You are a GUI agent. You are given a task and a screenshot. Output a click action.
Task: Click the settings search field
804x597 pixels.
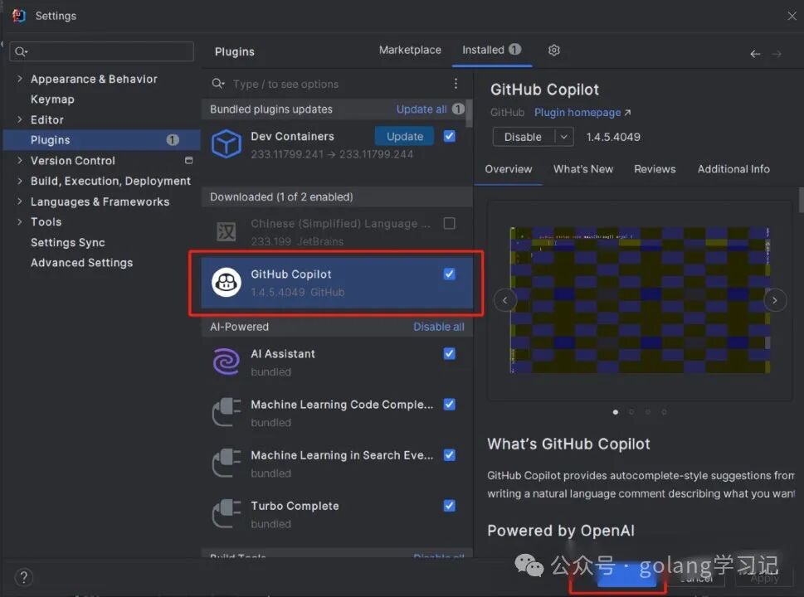click(101, 51)
